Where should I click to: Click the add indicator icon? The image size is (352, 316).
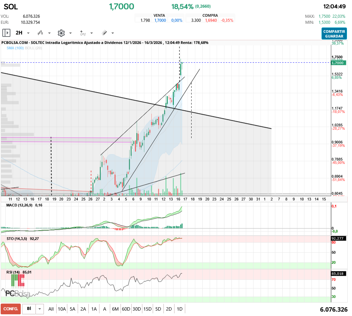[83, 33]
